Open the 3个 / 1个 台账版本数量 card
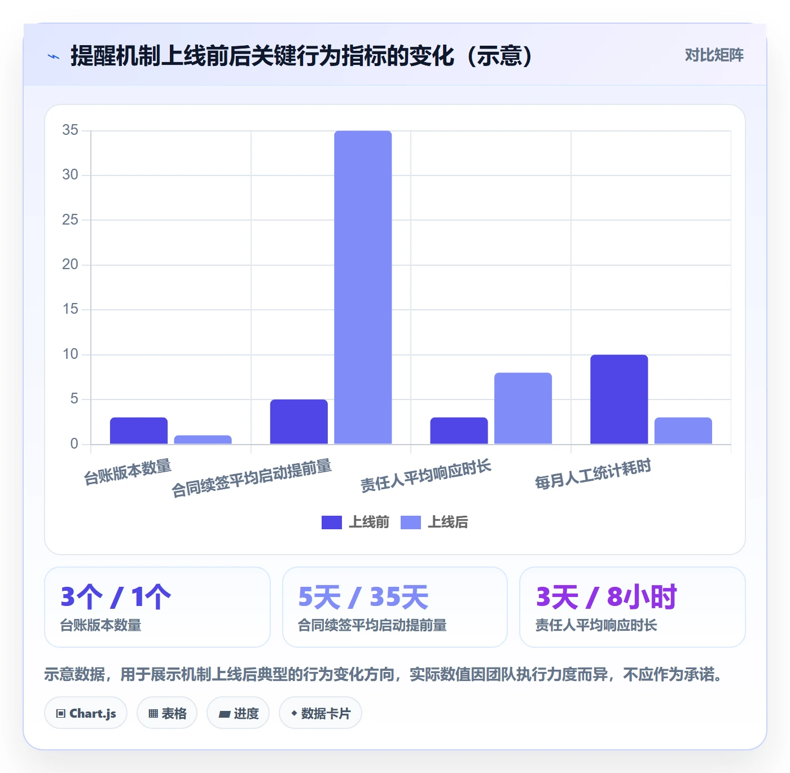790x773 pixels. pos(157,607)
